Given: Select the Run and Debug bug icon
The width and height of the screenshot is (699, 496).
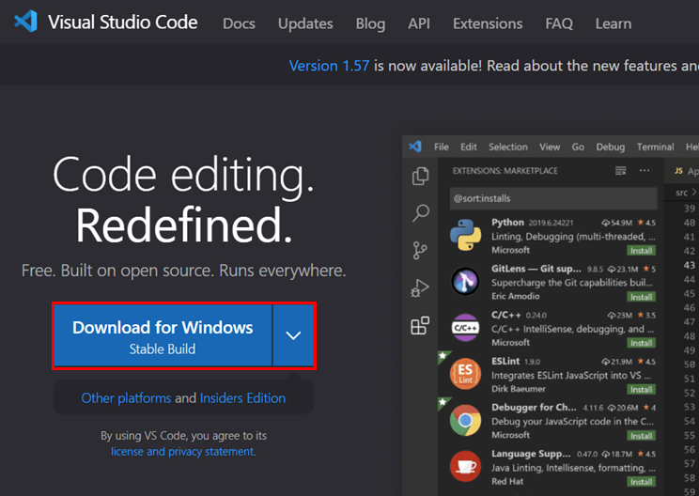Looking at the screenshot, I should 419,287.
